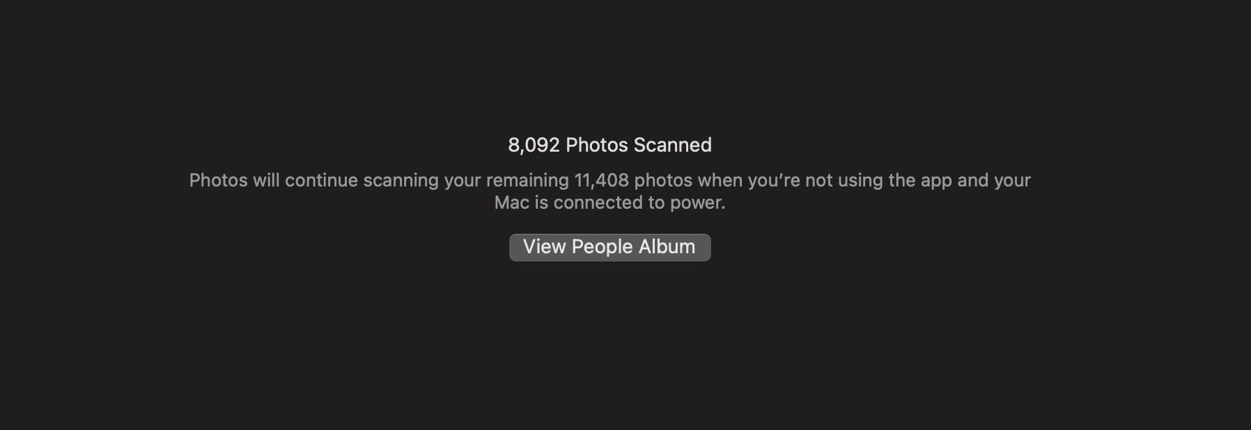Click "and your" at the first line's end
The image size is (1251, 430).
click(994, 180)
